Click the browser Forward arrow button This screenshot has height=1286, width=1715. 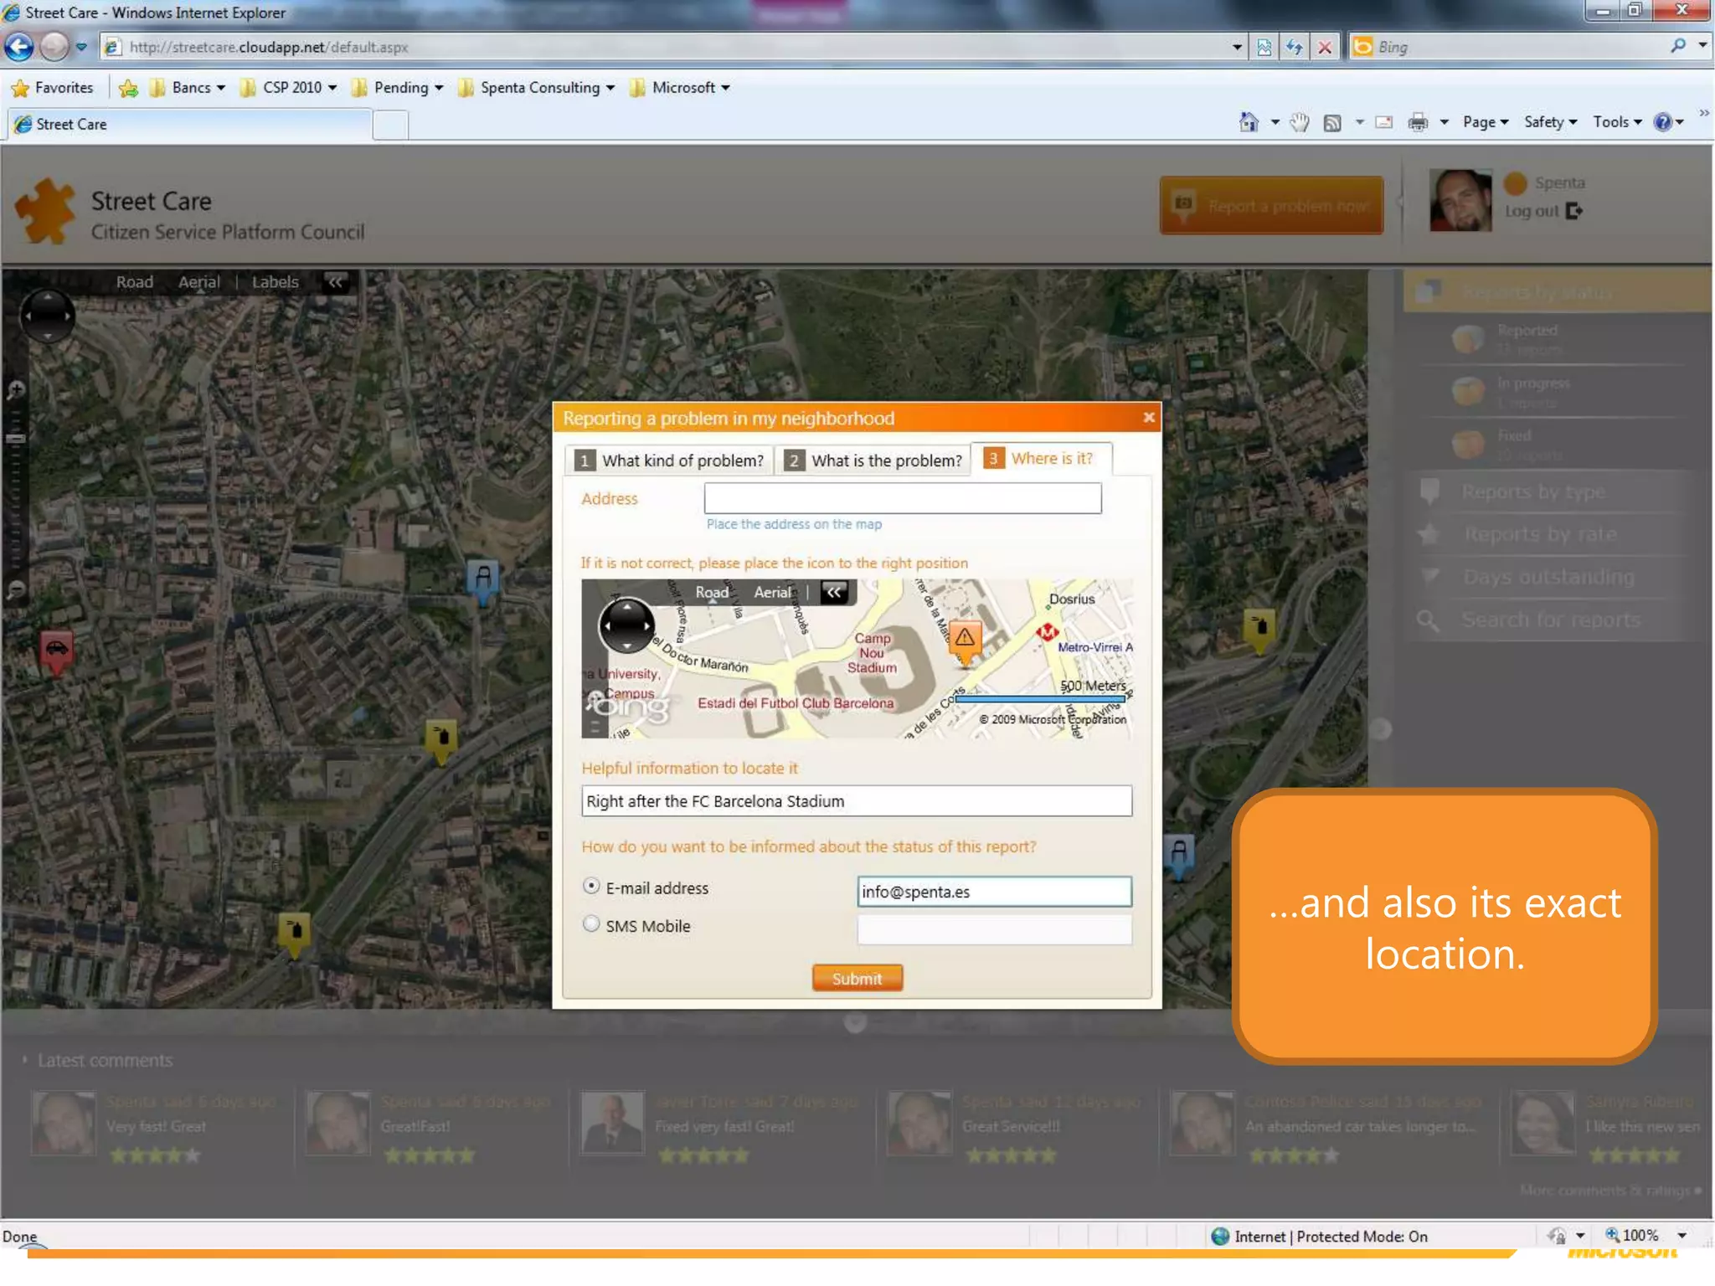coord(54,47)
